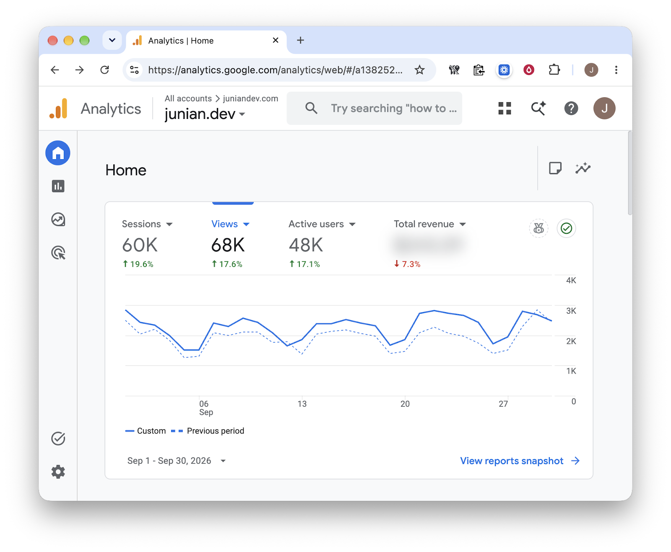Open the Sessions metric dropdown

[147, 224]
